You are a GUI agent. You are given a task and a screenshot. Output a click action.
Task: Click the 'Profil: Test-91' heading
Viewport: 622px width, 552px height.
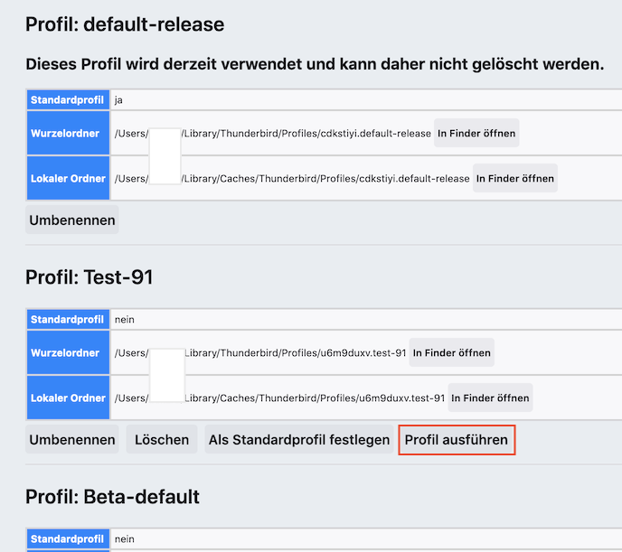(x=90, y=277)
